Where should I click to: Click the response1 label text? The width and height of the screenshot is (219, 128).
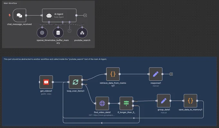pos(156,83)
